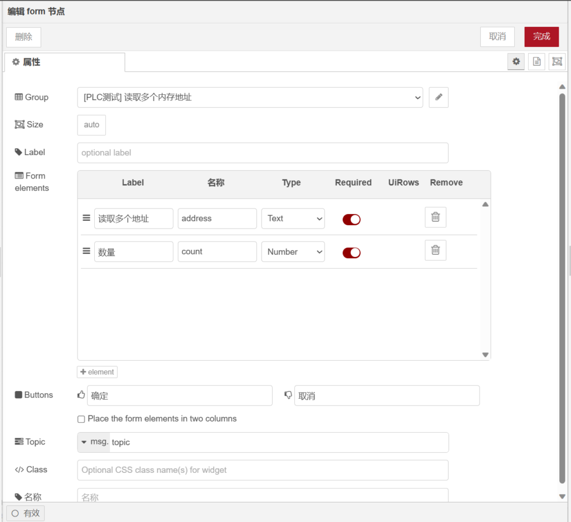Add a new form element with + element
571x522 pixels.
point(97,372)
